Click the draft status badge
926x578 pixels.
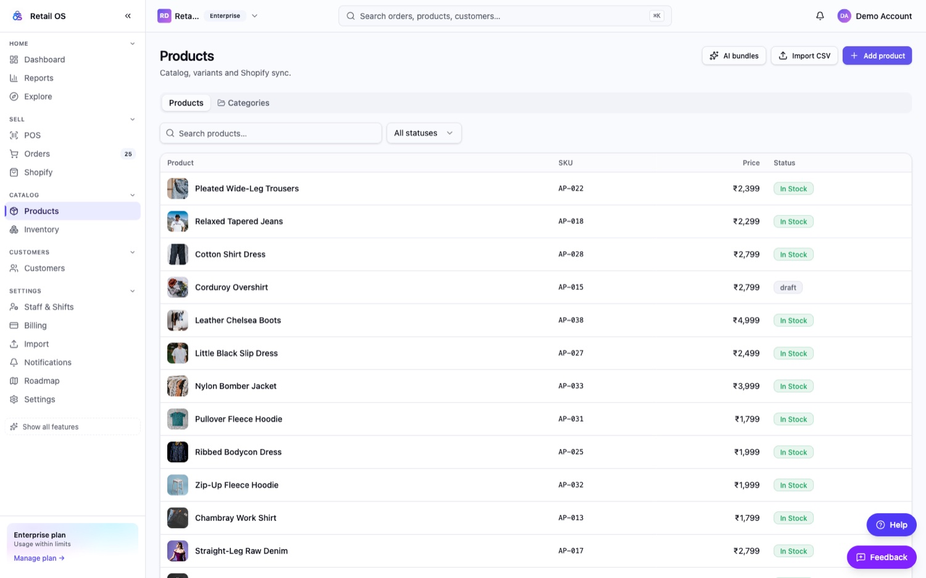tap(788, 287)
